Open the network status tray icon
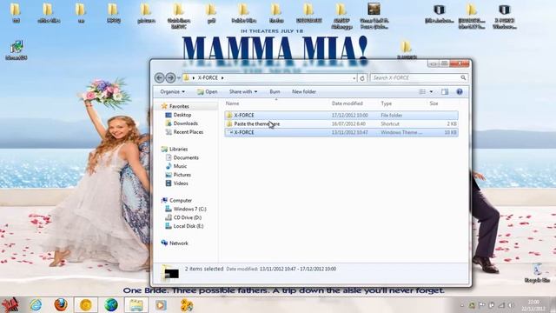The width and height of the screenshot is (556, 313). (x=501, y=305)
